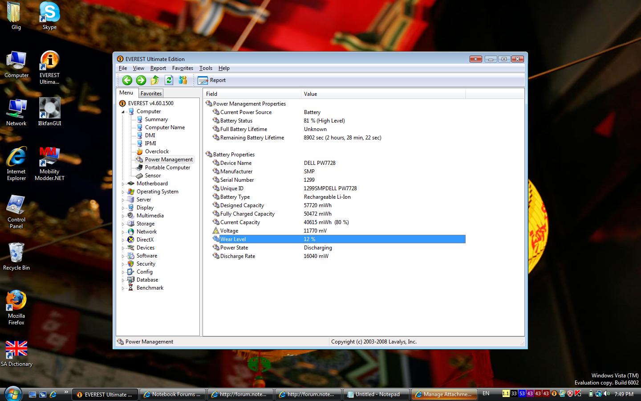The image size is (641, 401).
Task: Open the Recycle Bin
Action: pos(16,256)
